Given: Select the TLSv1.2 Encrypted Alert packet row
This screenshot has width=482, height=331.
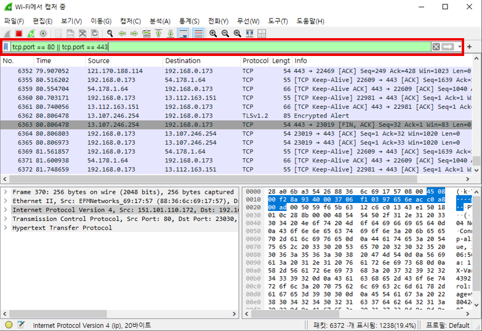Looking at the screenshot, I should (x=185, y=115).
